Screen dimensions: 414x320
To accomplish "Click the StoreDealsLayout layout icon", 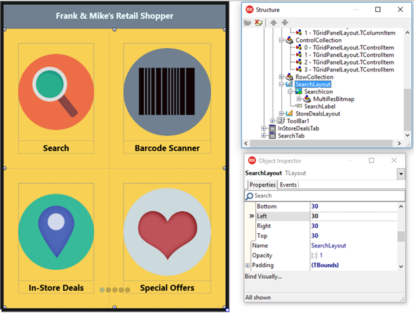I will pyautogui.click(x=289, y=113).
